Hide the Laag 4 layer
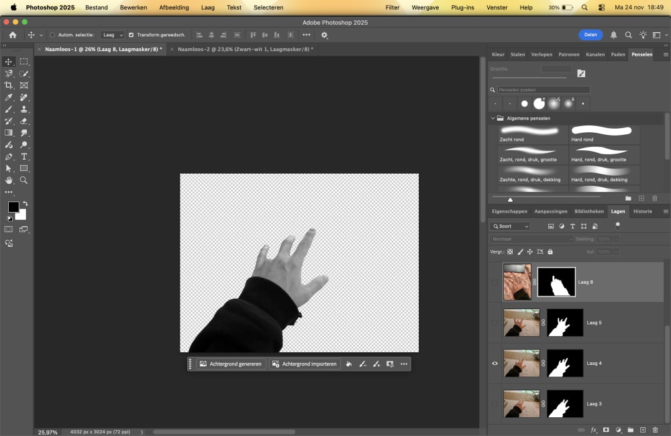Viewport: 671px width, 436px height. [495, 364]
